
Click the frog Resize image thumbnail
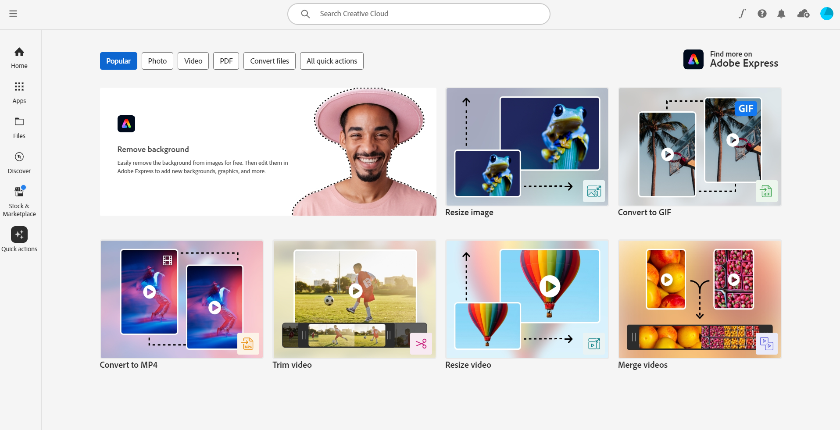(527, 147)
